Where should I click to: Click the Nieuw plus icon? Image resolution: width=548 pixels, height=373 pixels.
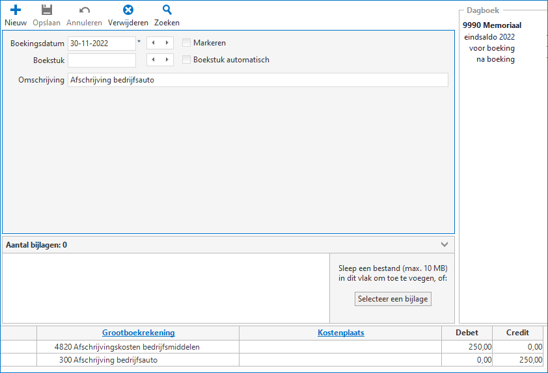pyautogui.click(x=16, y=10)
